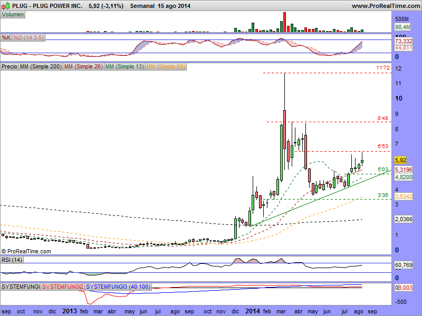This screenshot has width=422, height=316.
Task: Click the 8'48 resistance level label
Action: click(x=383, y=118)
